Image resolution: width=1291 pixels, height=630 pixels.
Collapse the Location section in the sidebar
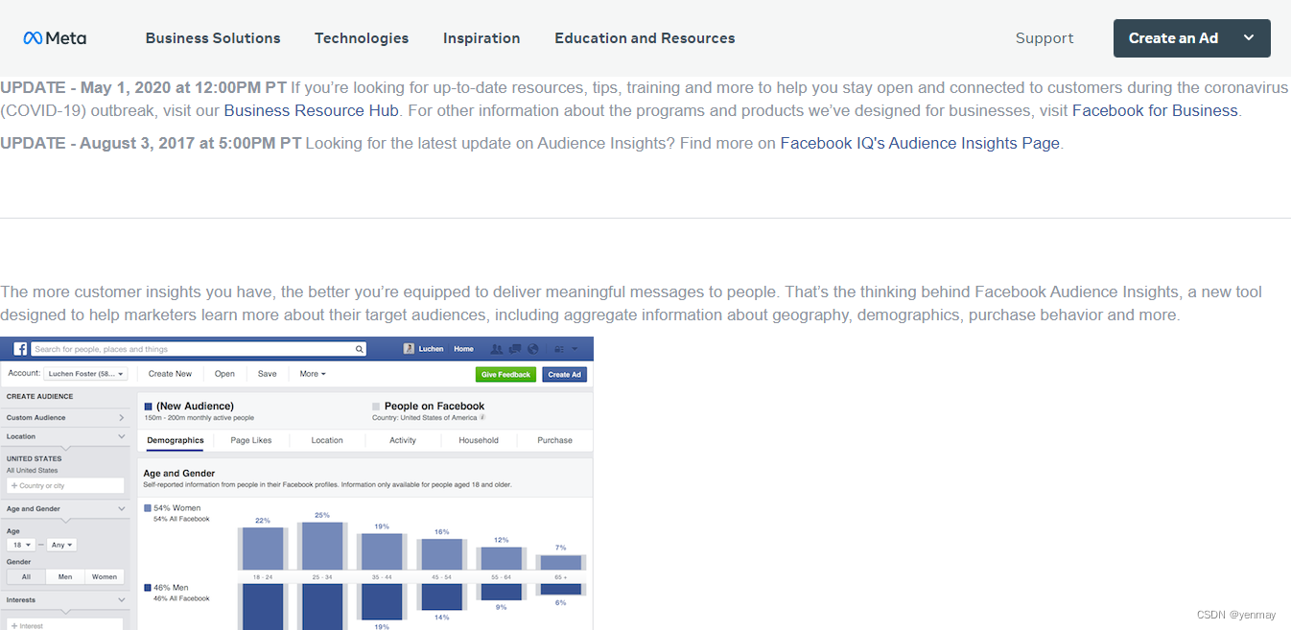[122, 436]
